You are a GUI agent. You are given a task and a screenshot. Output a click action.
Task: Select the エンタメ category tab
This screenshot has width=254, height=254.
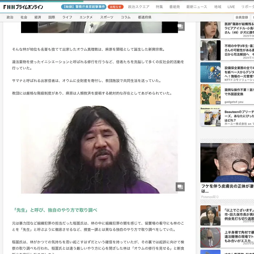pyautogui.click(x=86, y=17)
